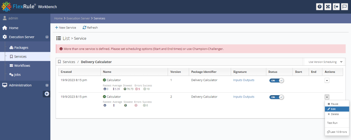Click the Success icon showing 10
The width and height of the screenshot is (351, 140).
click(x=145, y=89)
